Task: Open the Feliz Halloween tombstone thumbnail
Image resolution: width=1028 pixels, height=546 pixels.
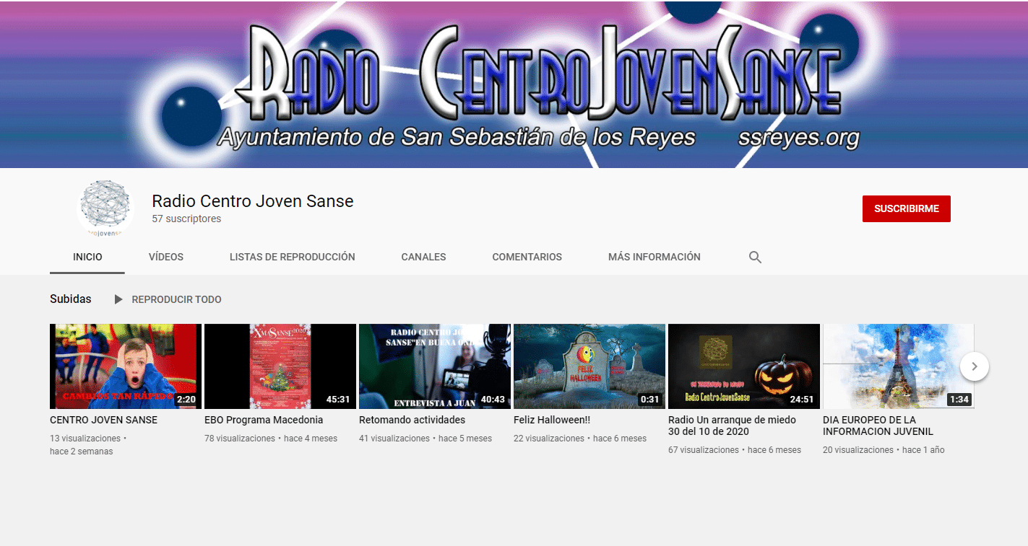Action: tap(589, 366)
